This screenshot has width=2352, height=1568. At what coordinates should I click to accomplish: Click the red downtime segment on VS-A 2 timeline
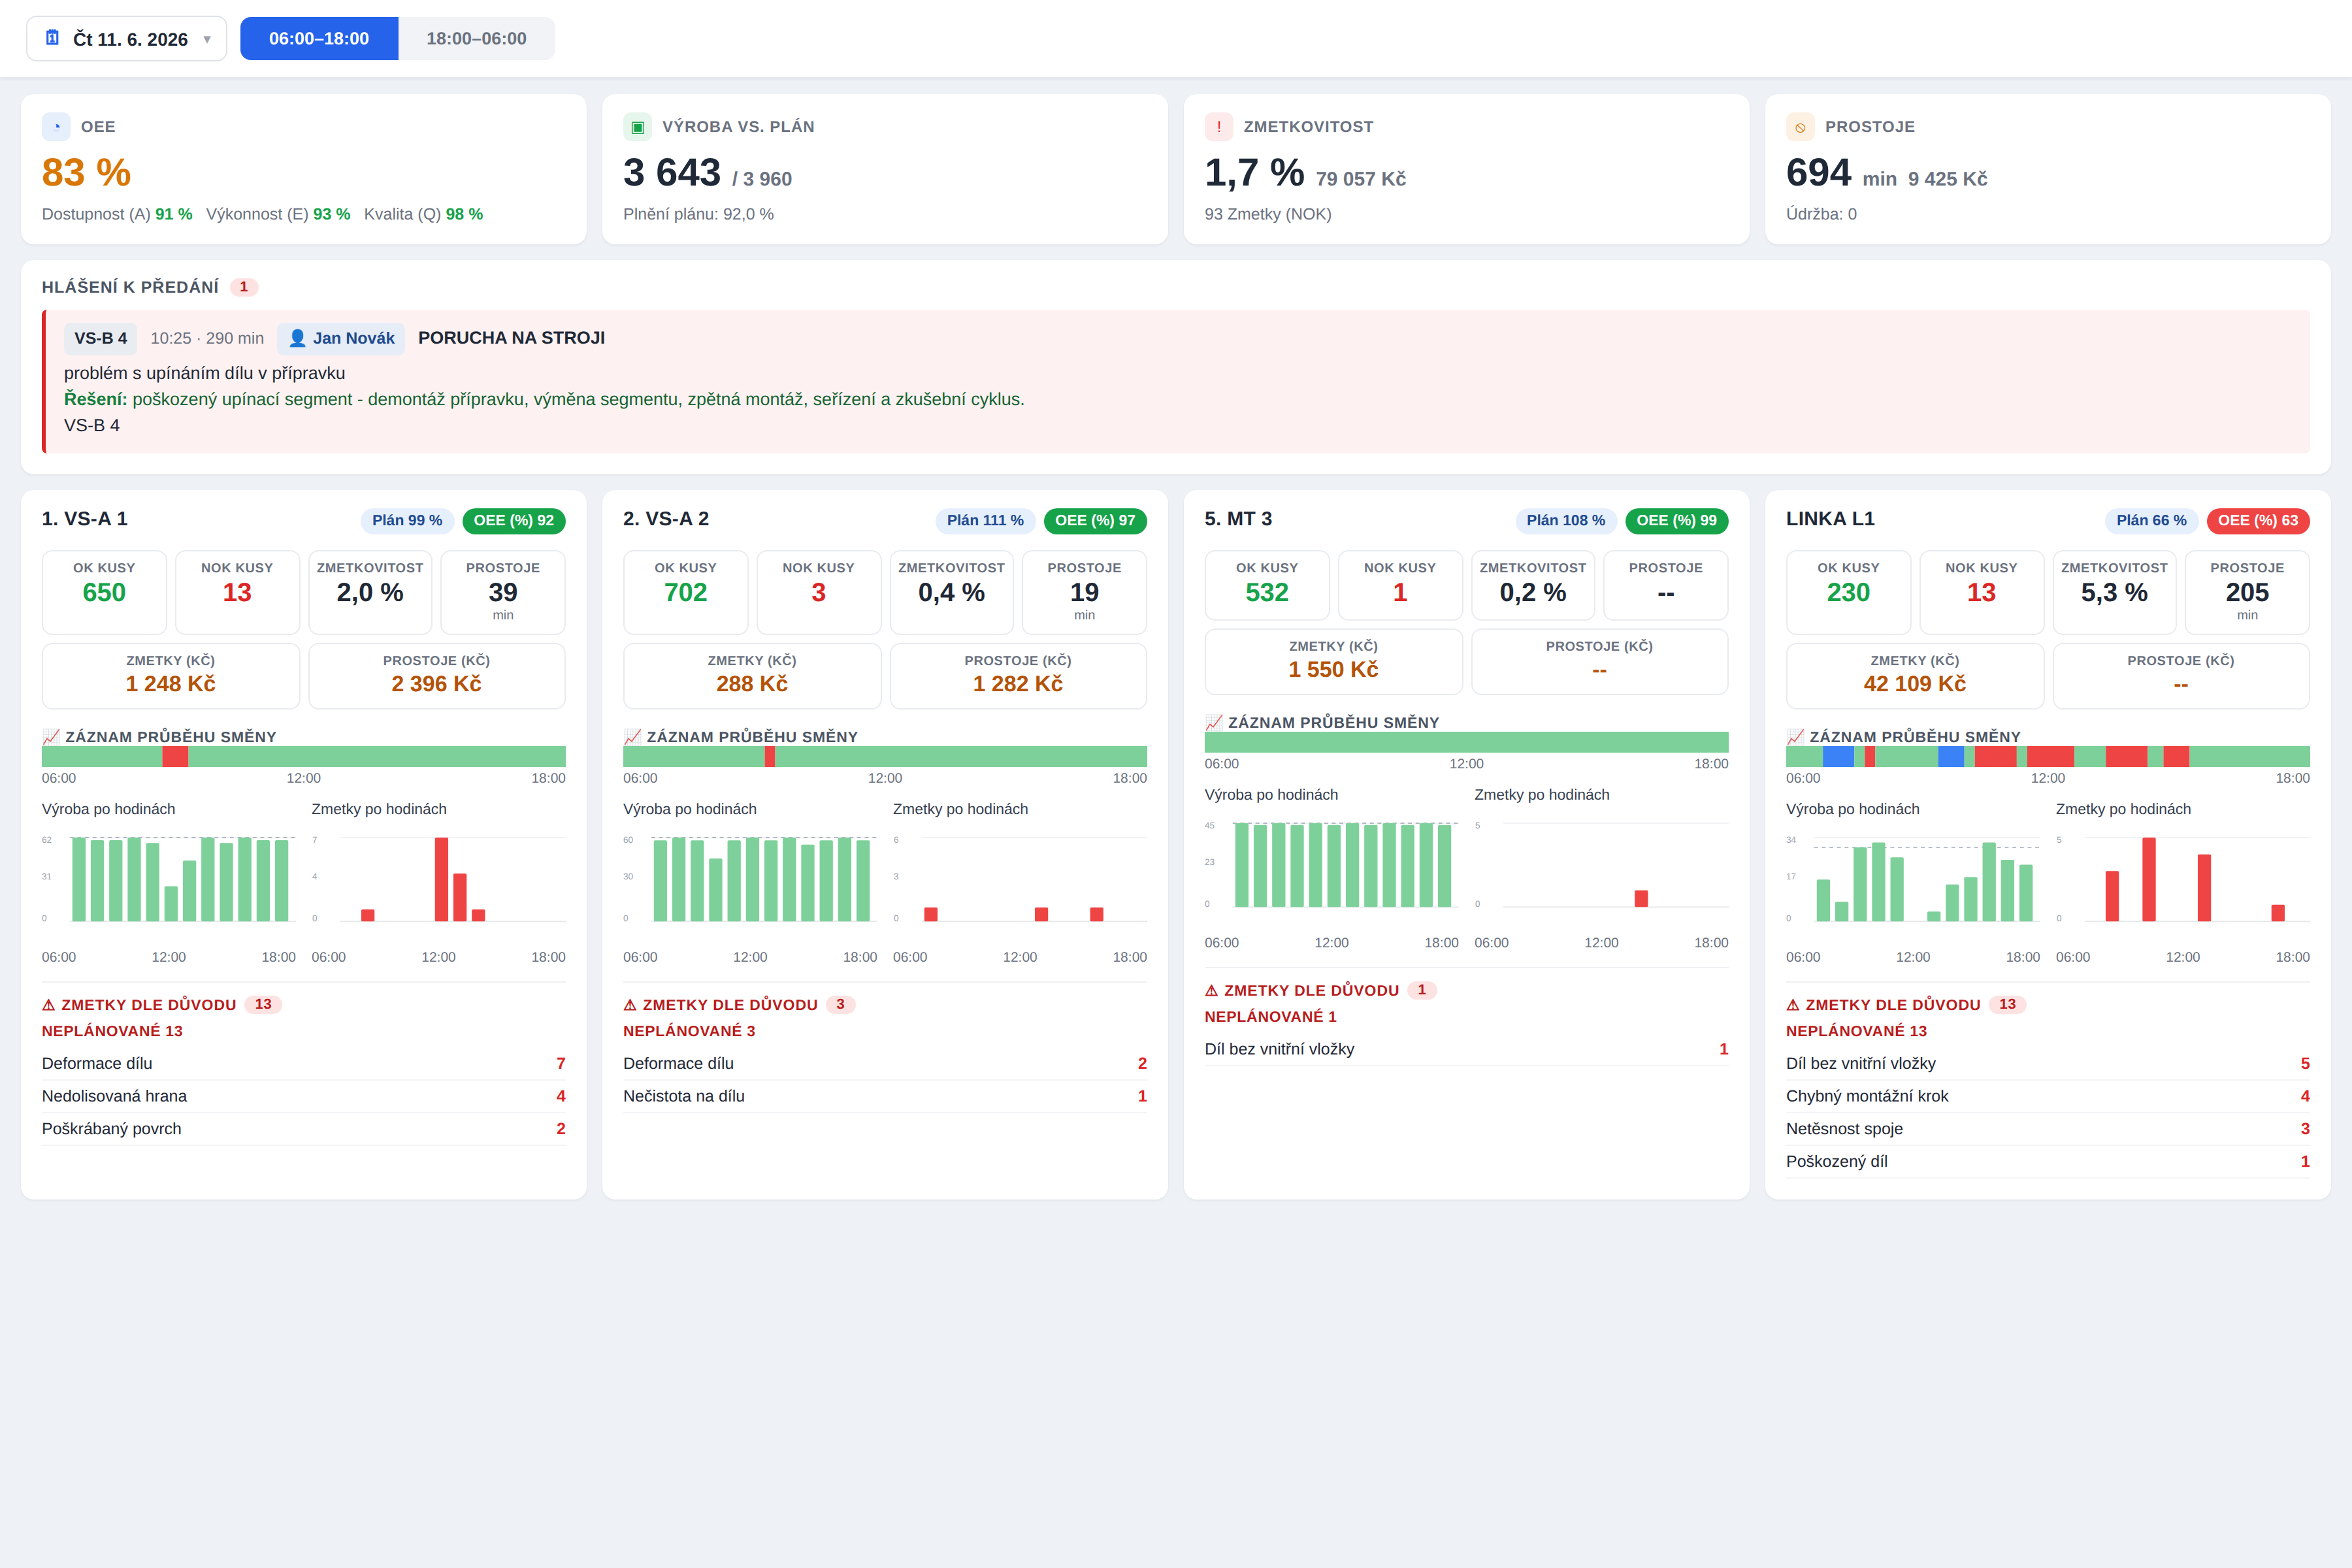coord(770,757)
